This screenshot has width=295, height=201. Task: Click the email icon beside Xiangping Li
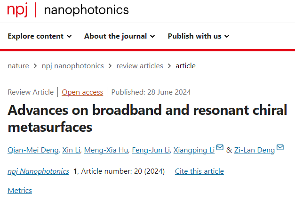pyautogui.click(x=220, y=148)
